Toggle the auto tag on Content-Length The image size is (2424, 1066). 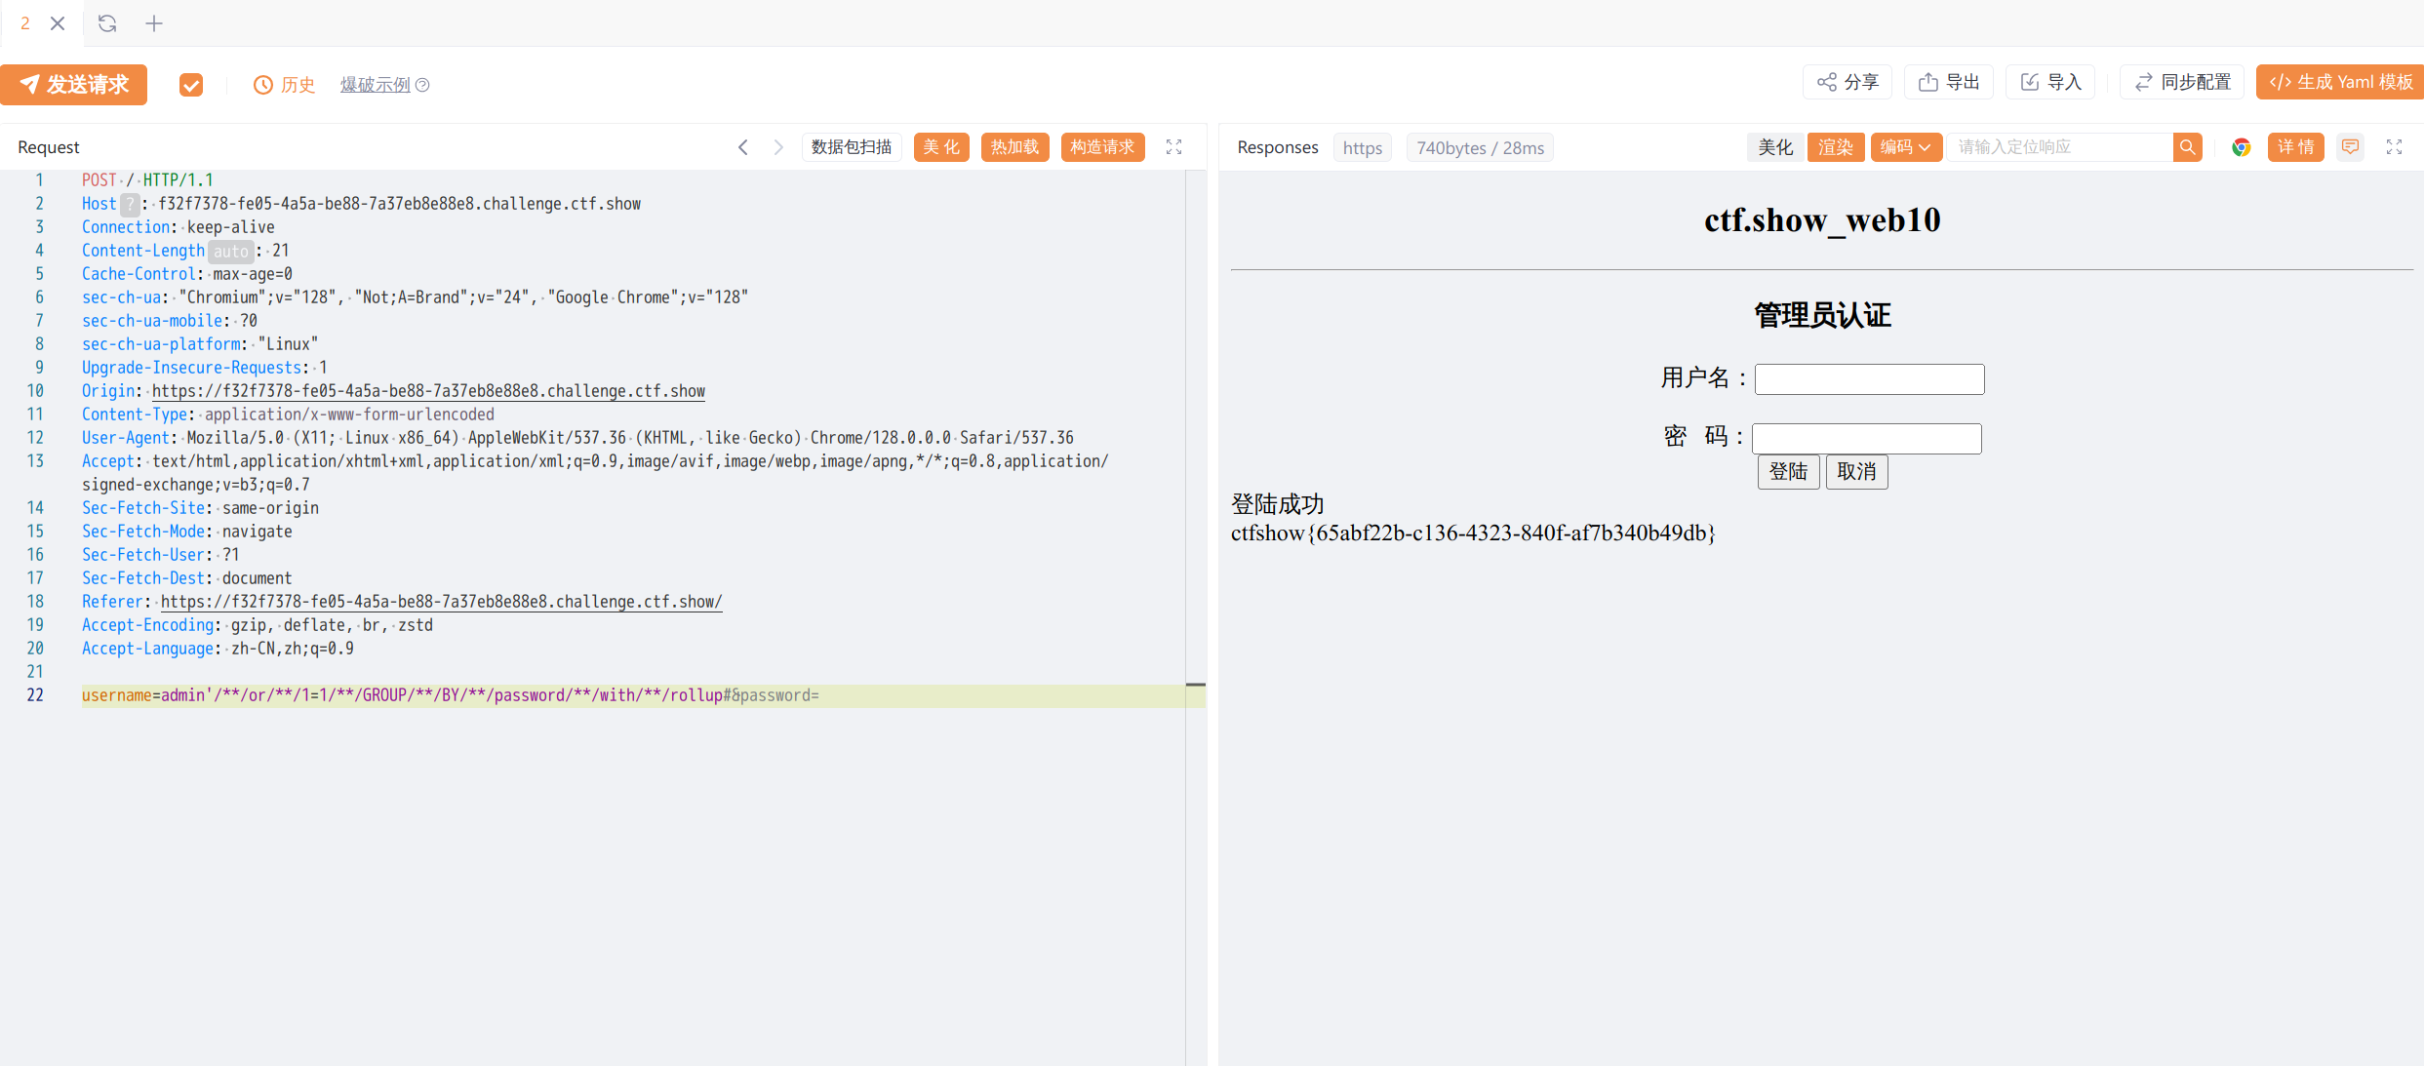231,251
